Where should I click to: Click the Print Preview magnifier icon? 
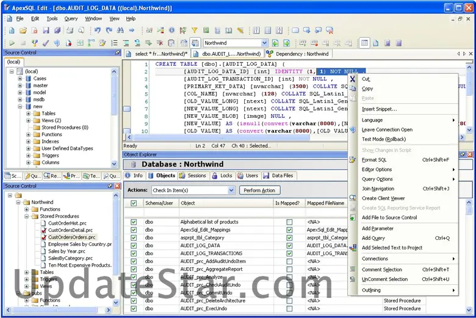[x=81, y=31]
